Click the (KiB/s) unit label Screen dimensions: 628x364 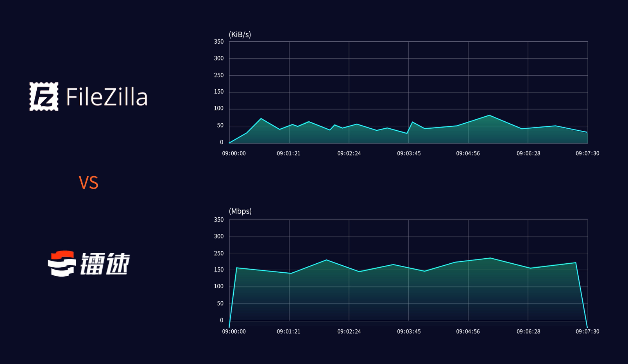click(240, 35)
